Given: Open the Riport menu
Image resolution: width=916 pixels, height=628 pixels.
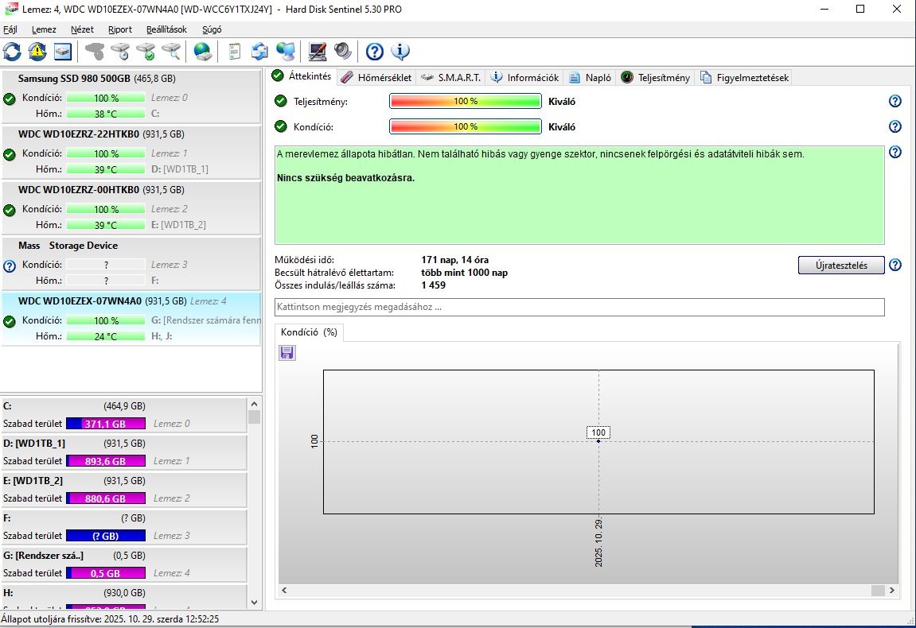Looking at the screenshot, I should pos(119,29).
